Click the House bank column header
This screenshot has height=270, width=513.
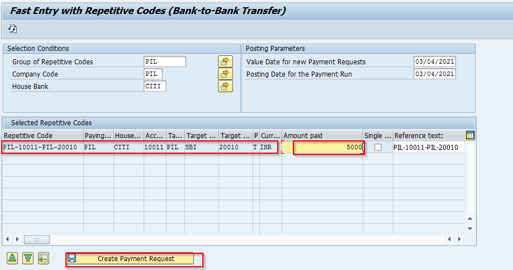click(129, 135)
